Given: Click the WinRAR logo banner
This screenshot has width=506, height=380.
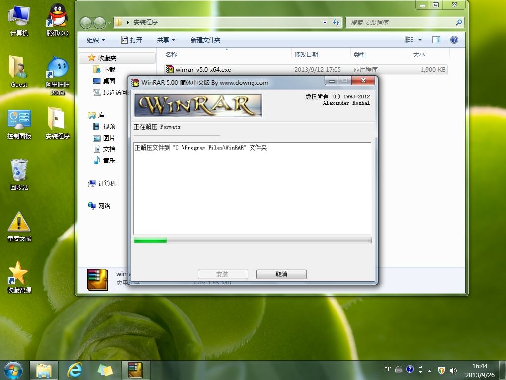Looking at the screenshot, I should pos(198,105).
